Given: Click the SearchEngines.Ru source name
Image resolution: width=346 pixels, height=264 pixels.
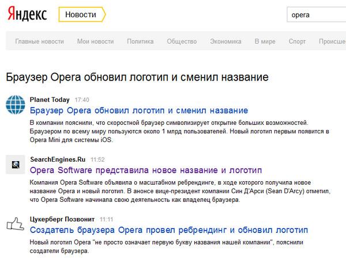Looking at the screenshot, I should [58, 159].
